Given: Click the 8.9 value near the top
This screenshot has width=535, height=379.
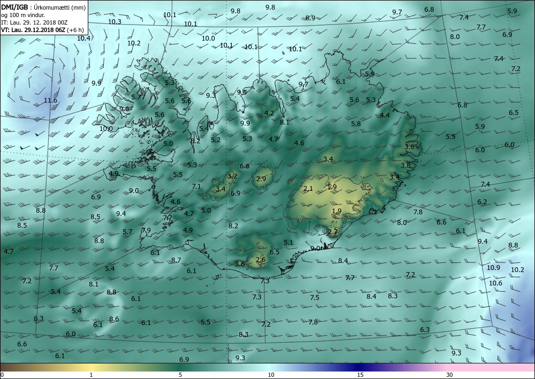Looking at the screenshot, I should pyautogui.click(x=310, y=18).
